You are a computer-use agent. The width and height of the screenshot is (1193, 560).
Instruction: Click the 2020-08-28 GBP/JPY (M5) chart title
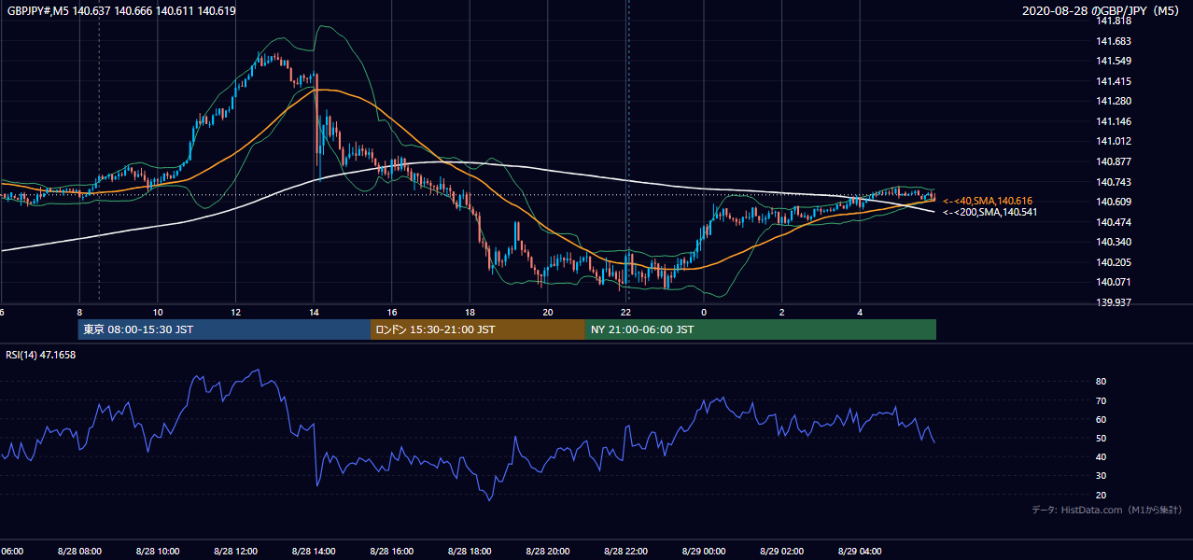(x=1102, y=11)
